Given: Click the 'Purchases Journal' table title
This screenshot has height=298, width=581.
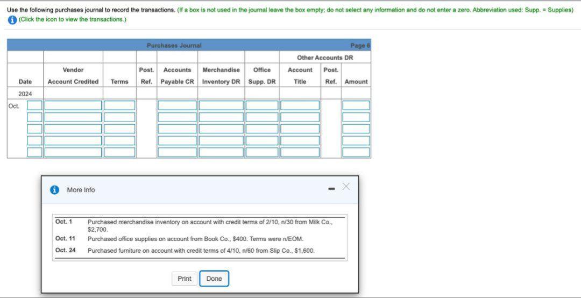Looking at the screenshot, I should (174, 45).
